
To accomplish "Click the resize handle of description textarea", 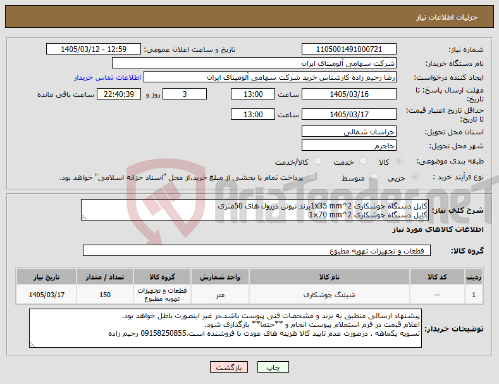I will [x=84, y=217].
